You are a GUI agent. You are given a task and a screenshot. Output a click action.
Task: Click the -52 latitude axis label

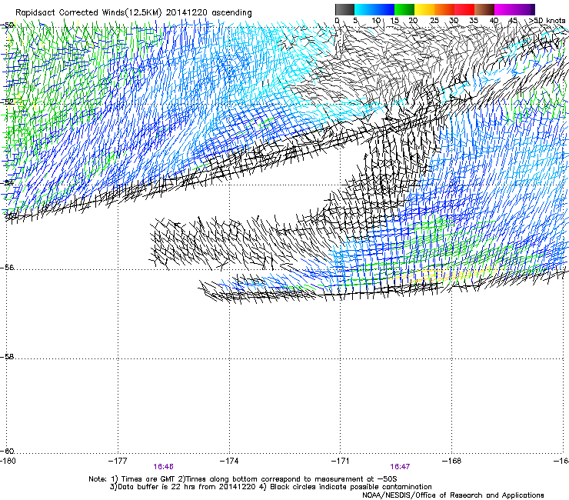coord(7,102)
